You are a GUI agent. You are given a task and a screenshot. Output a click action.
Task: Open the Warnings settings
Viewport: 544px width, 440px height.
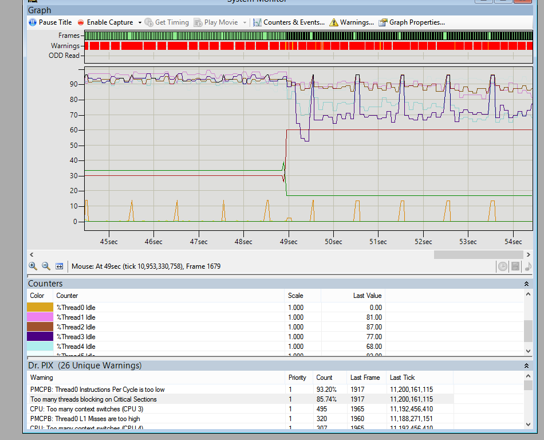351,22
